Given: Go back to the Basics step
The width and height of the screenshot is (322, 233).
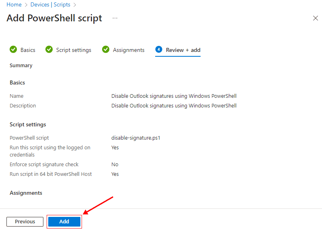Looking at the screenshot, I should pos(28,50).
